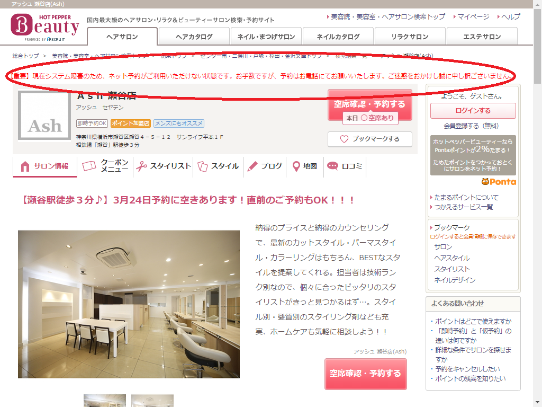
Task: Open bookmark スタイリスト link in sidebar
Action: [x=452, y=269]
